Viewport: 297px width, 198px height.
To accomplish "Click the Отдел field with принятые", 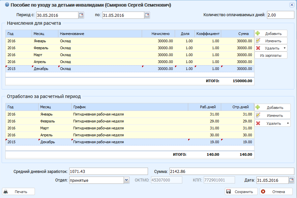I will point(97,180).
